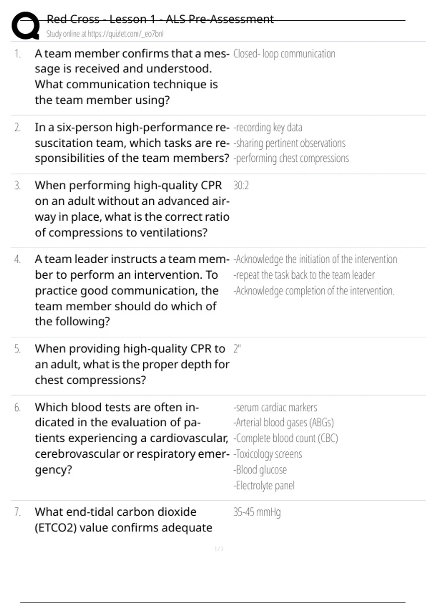This screenshot has height=603, width=426.
Task: Select the 'Closed- loop communication' answer
Action: 284,54
